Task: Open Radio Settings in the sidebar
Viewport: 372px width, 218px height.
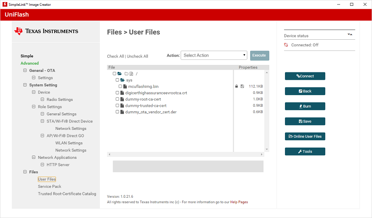Action: [60, 100]
